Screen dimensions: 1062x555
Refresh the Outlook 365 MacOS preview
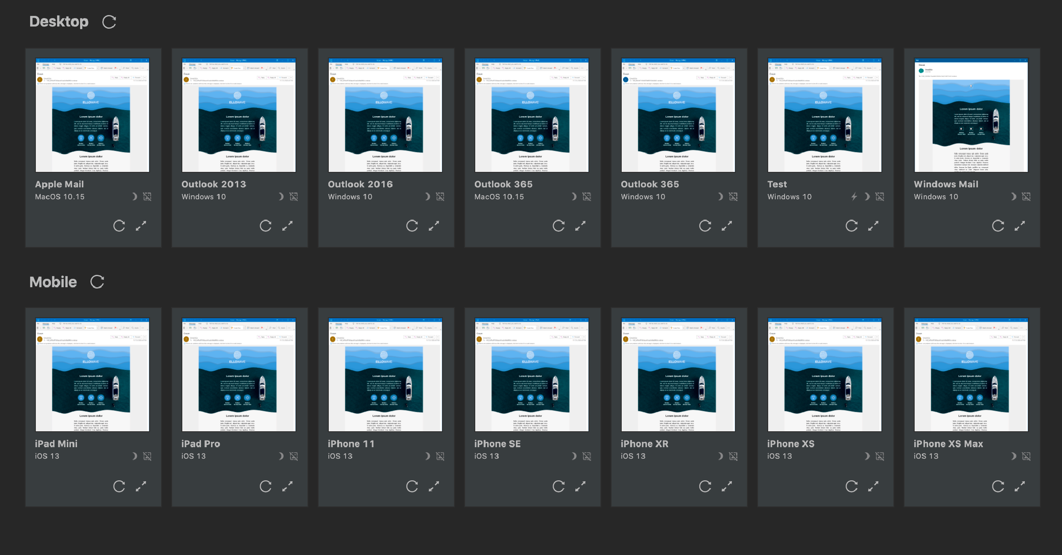[558, 226]
